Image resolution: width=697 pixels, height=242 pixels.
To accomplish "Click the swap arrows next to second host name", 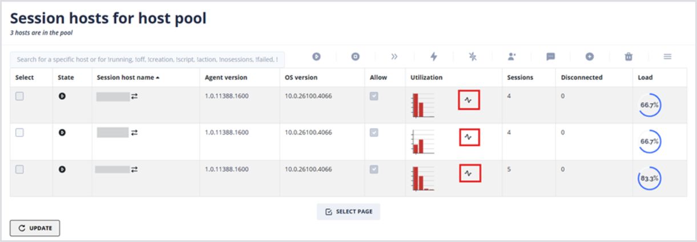I will (135, 132).
